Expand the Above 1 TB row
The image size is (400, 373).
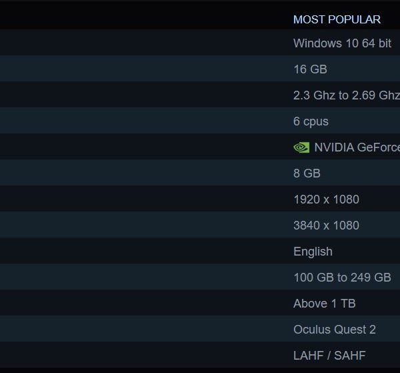(x=200, y=303)
